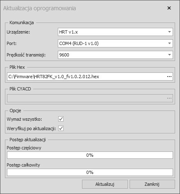Screen dimensions: 180x194
Task: Expand the Urządzenie dropdown arrow
Action: click(169, 32)
